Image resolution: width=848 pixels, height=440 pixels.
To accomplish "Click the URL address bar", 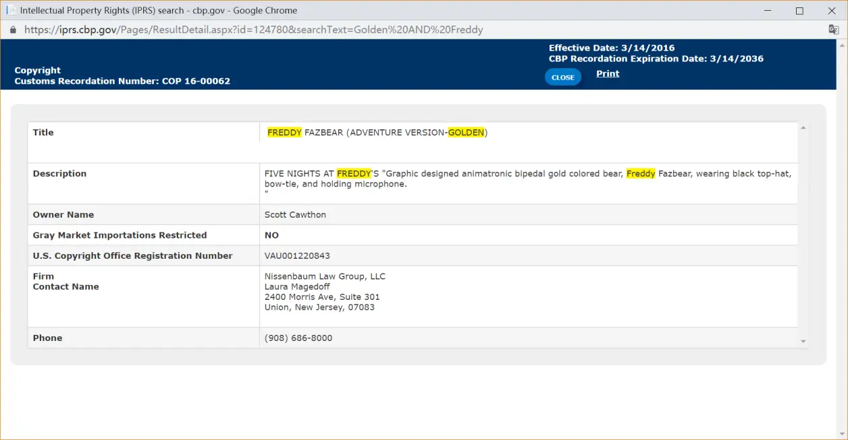I will (x=254, y=30).
